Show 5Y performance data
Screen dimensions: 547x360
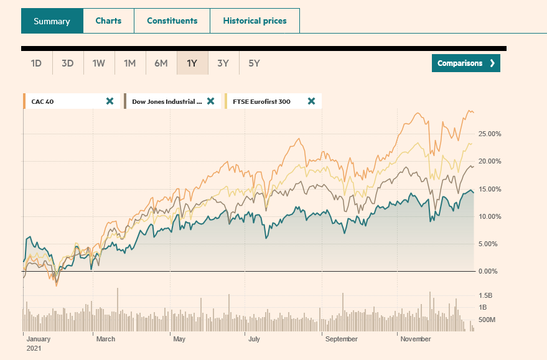tap(253, 63)
